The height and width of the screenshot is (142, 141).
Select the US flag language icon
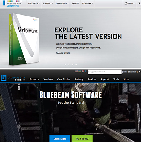pyautogui.click(x=77, y=71)
